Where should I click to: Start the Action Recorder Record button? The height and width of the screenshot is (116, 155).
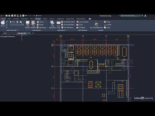click(3, 24)
